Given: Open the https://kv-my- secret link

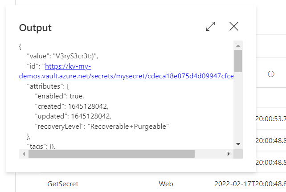Looking at the screenshot, I should pyautogui.click(x=68, y=66).
